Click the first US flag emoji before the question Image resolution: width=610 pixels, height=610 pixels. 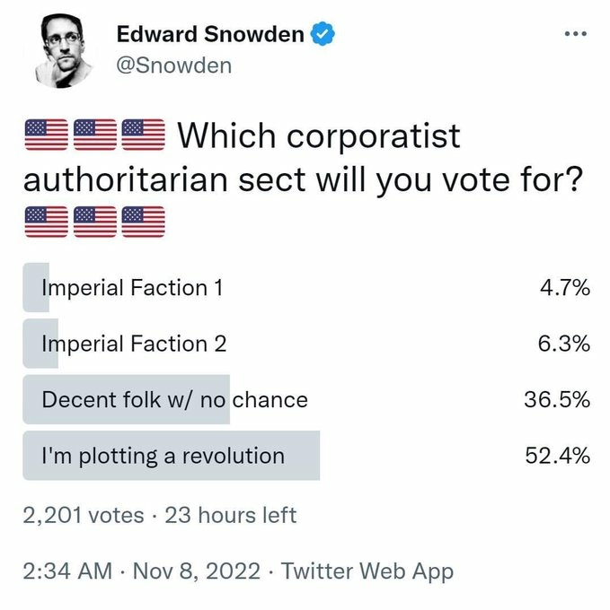click(45, 135)
